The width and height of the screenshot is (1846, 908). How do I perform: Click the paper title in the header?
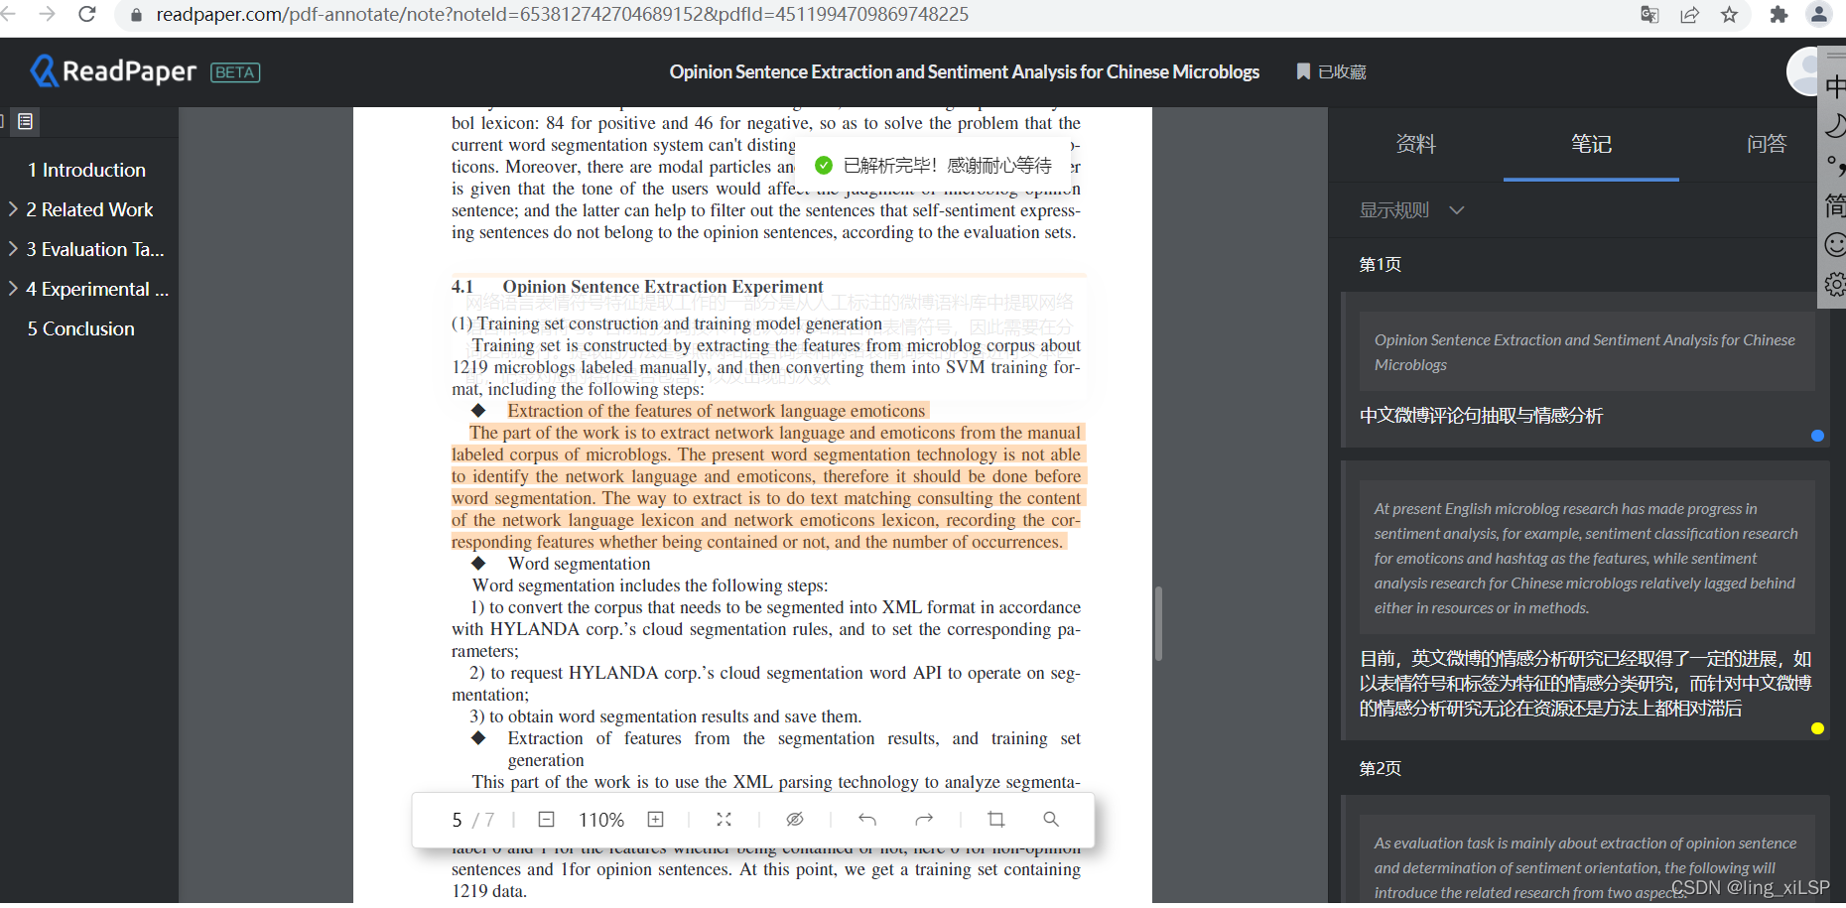tap(964, 71)
